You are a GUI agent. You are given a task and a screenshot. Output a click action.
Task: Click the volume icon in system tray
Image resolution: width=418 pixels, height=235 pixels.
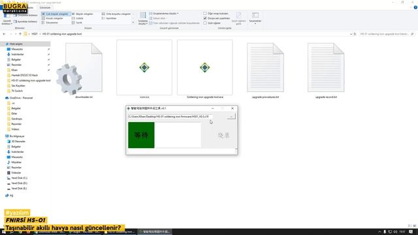click(x=395, y=232)
